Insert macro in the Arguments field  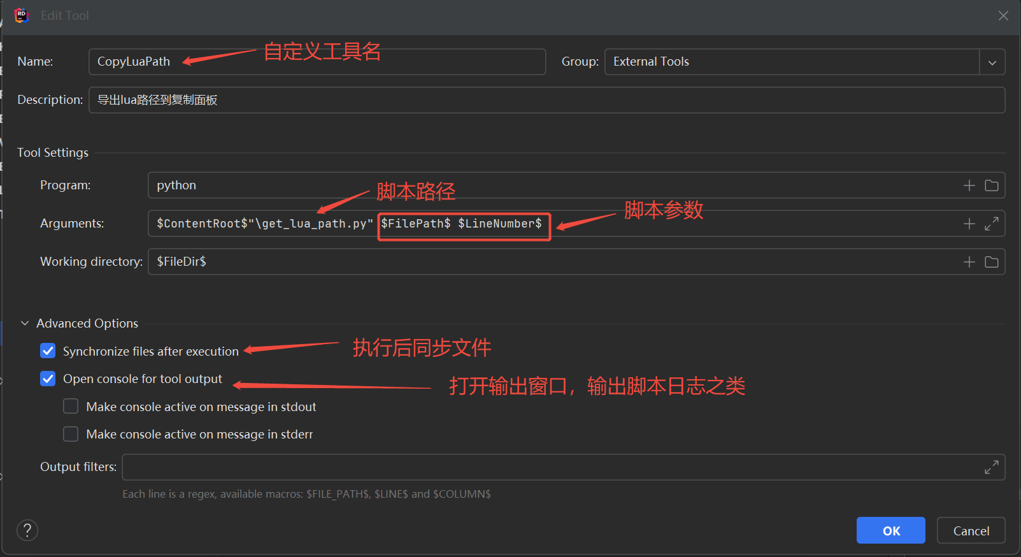coord(969,224)
